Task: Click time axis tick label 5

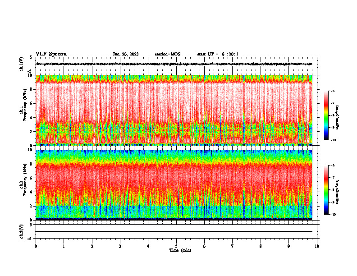Action: [176, 246]
